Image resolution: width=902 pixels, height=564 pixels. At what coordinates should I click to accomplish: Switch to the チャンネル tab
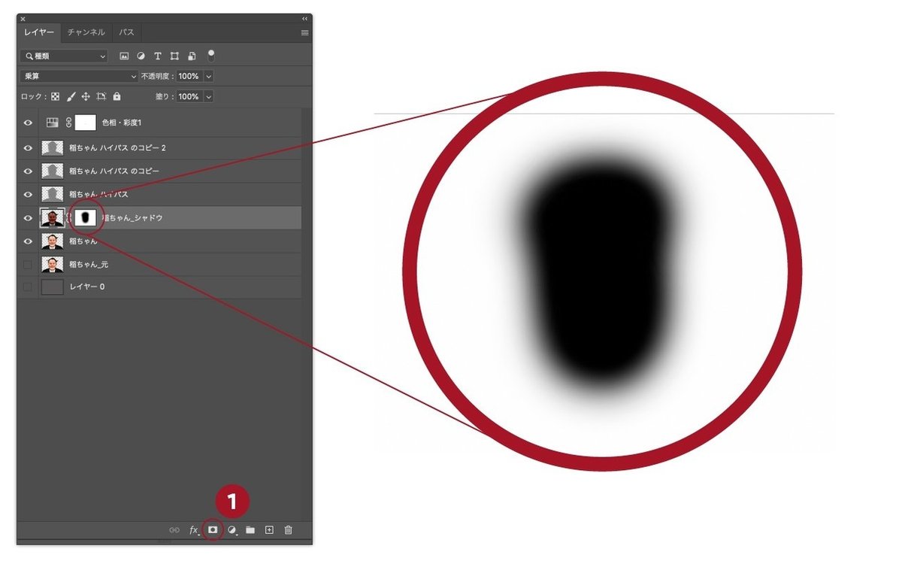[86, 33]
